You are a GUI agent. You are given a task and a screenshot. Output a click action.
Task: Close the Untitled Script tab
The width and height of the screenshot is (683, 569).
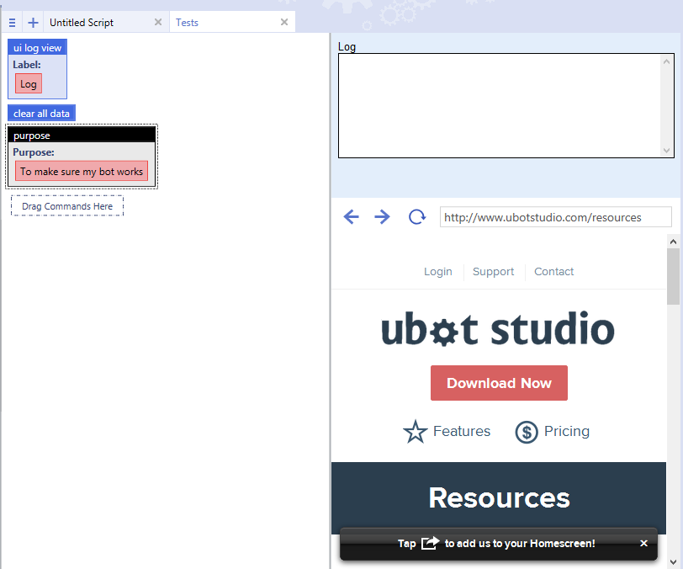click(x=158, y=22)
